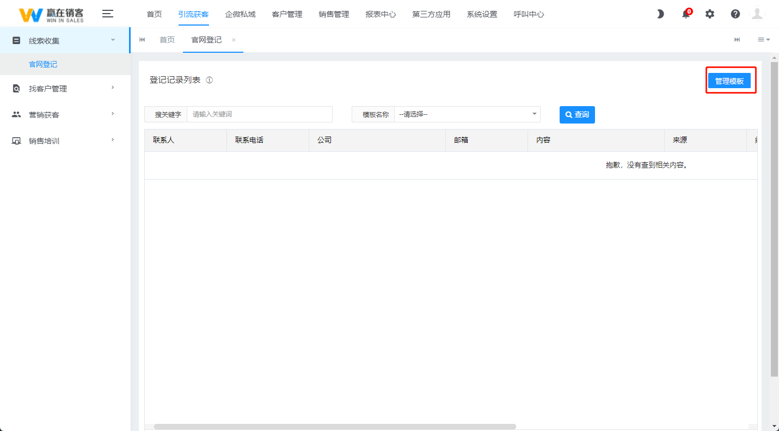The image size is (779, 431).
Task: Click the horizontal table scrollbar
Action: pyautogui.click(x=335, y=427)
